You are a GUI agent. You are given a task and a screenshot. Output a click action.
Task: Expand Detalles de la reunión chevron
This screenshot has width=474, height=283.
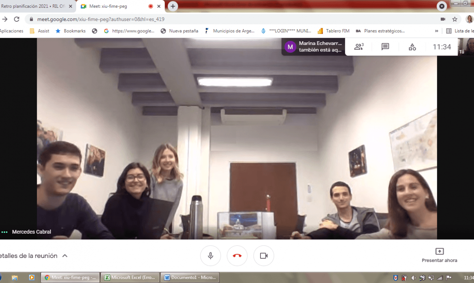click(65, 256)
